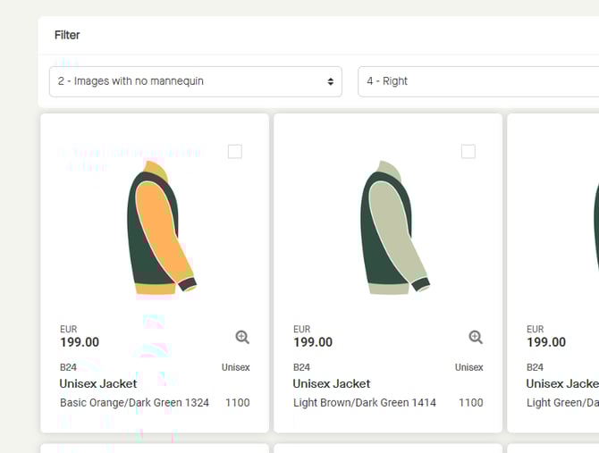Click the 199.00 price on the orange jacket card

point(80,342)
